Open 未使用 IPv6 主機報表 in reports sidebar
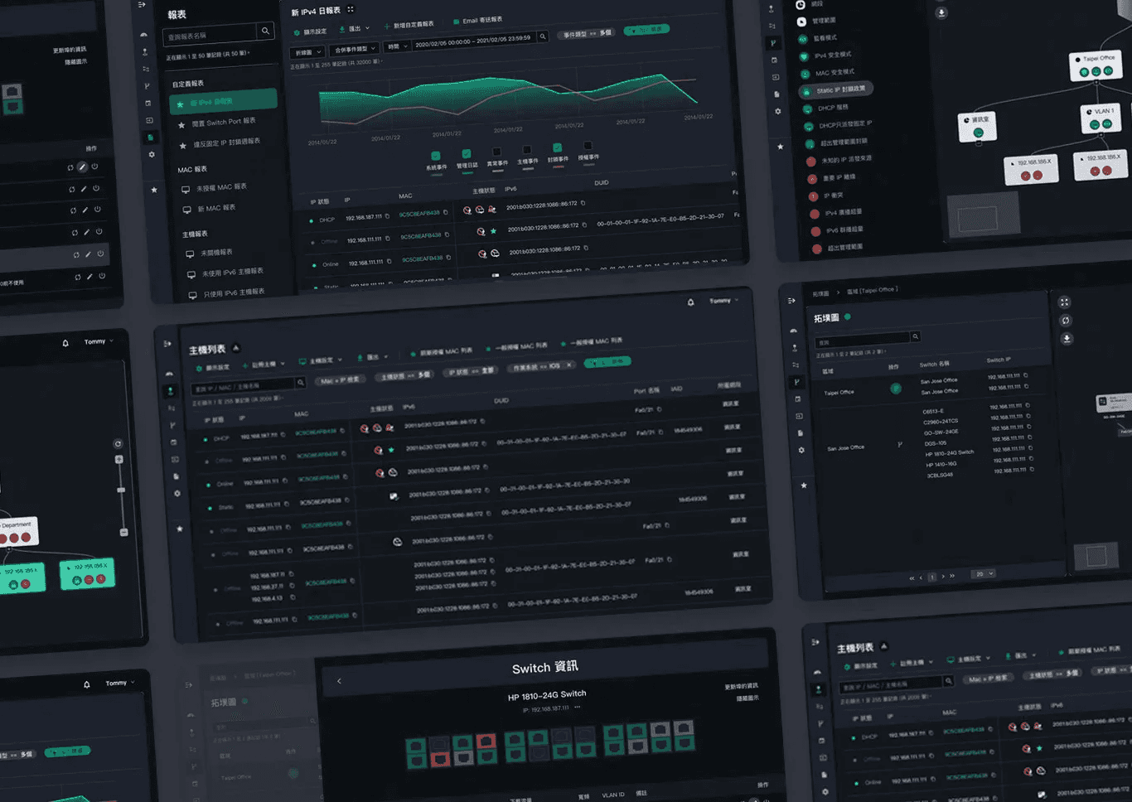The width and height of the screenshot is (1132, 802). click(225, 273)
